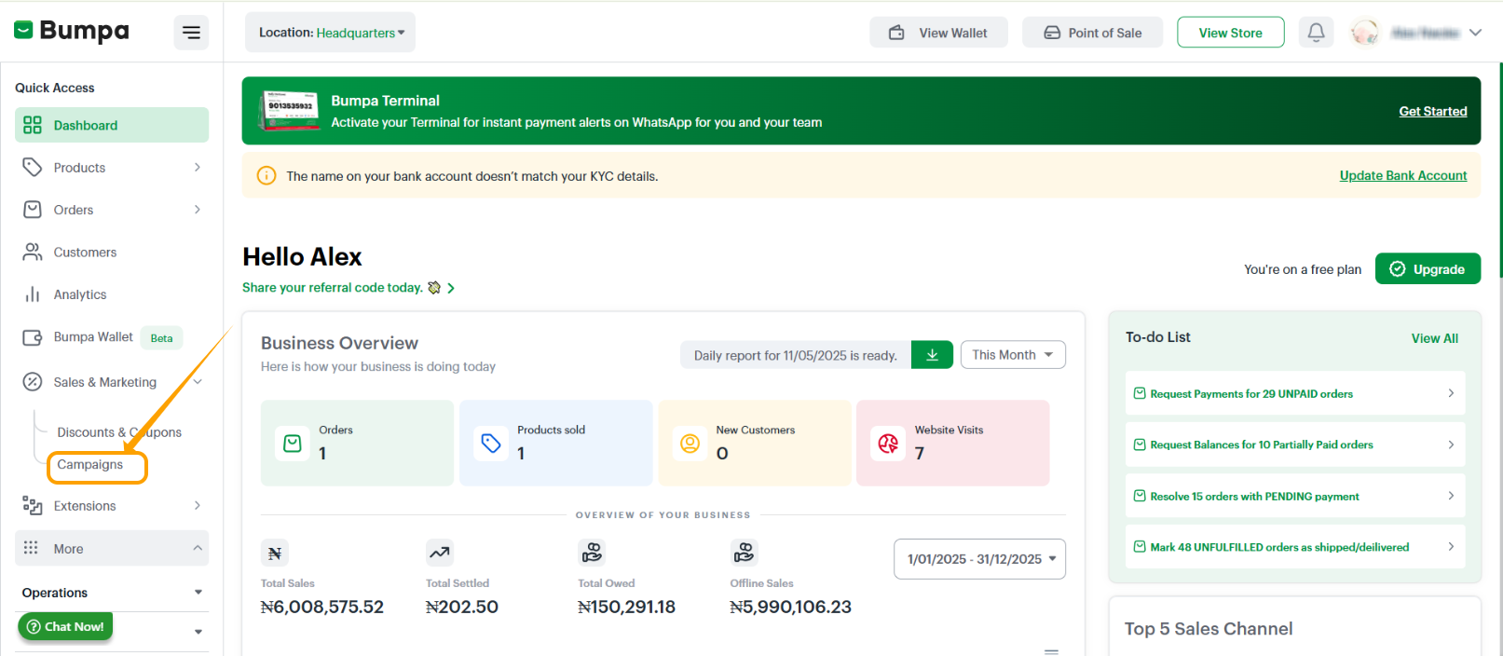Click the More dots grid icon
1503x656 pixels.
(x=31, y=547)
